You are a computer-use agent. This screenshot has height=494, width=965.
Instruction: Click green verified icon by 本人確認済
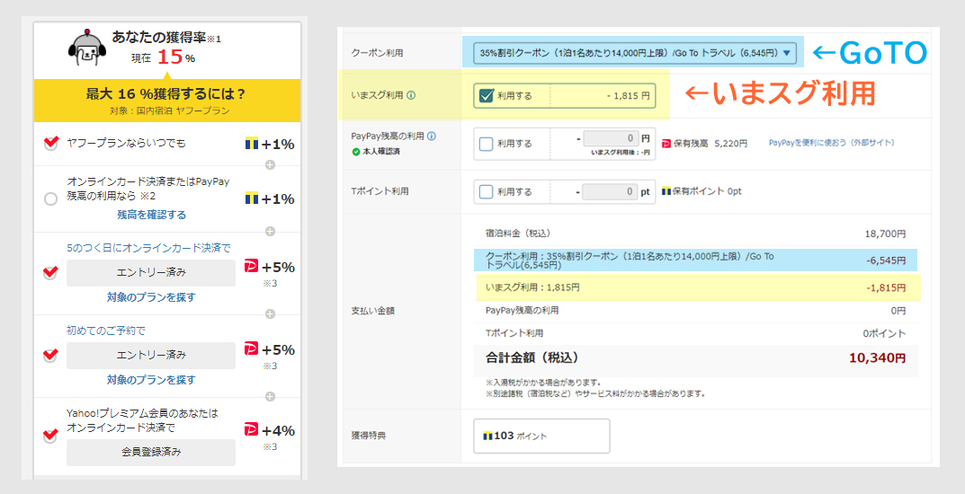[x=356, y=151]
